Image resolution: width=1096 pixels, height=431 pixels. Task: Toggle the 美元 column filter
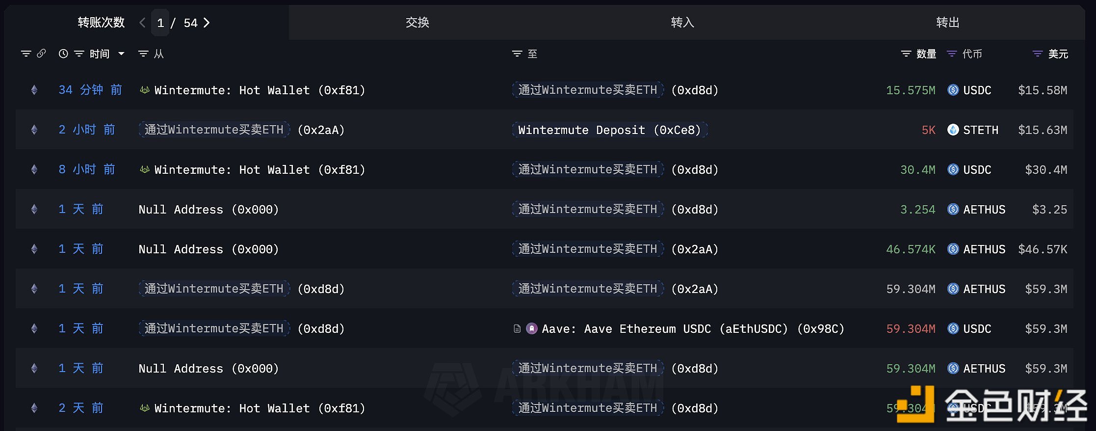point(1037,54)
